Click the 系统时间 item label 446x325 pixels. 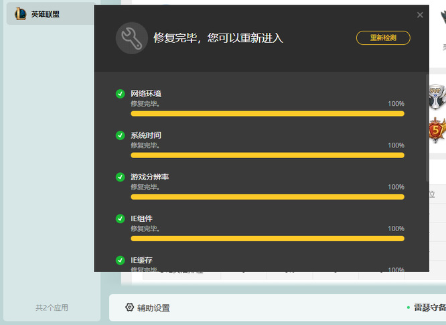pos(146,135)
